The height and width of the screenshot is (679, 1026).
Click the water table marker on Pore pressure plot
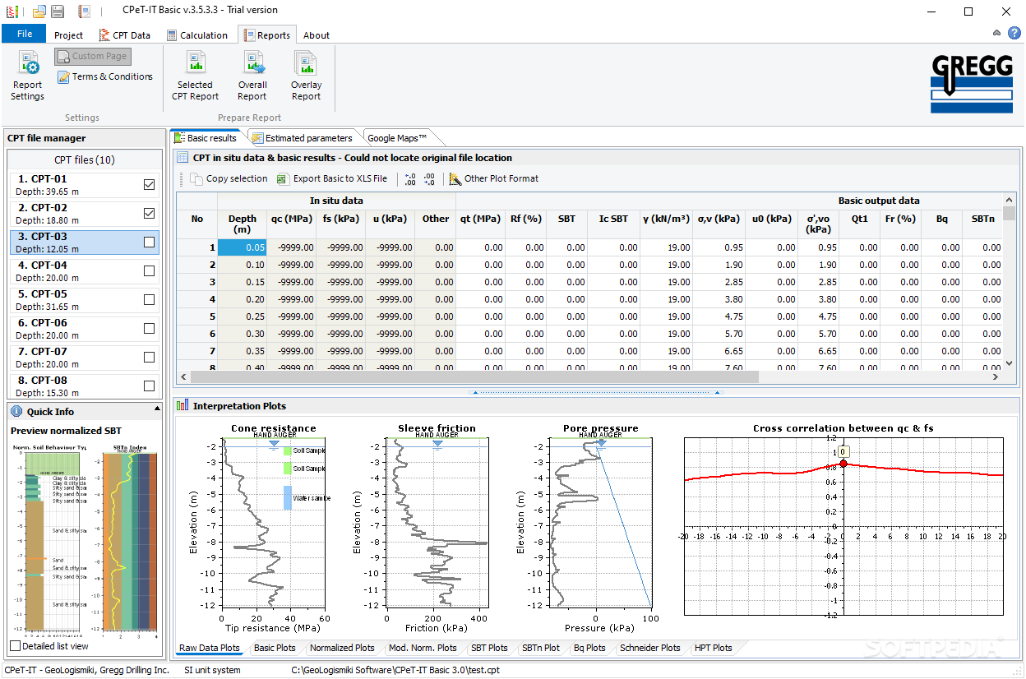[601, 443]
